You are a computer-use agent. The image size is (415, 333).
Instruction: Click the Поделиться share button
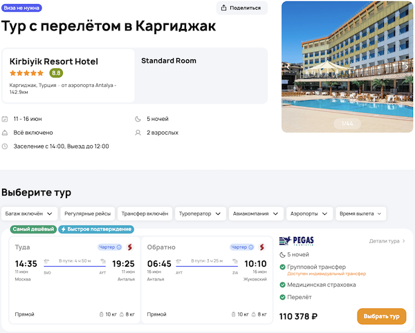[241, 8]
